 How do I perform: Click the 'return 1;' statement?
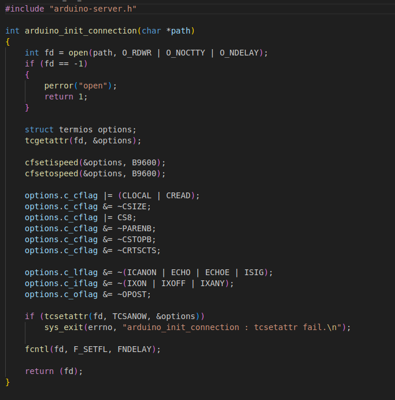pyautogui.click(x=66, y=97)
